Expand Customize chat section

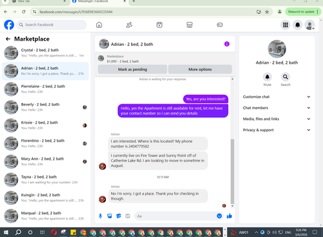pos(276,97)
